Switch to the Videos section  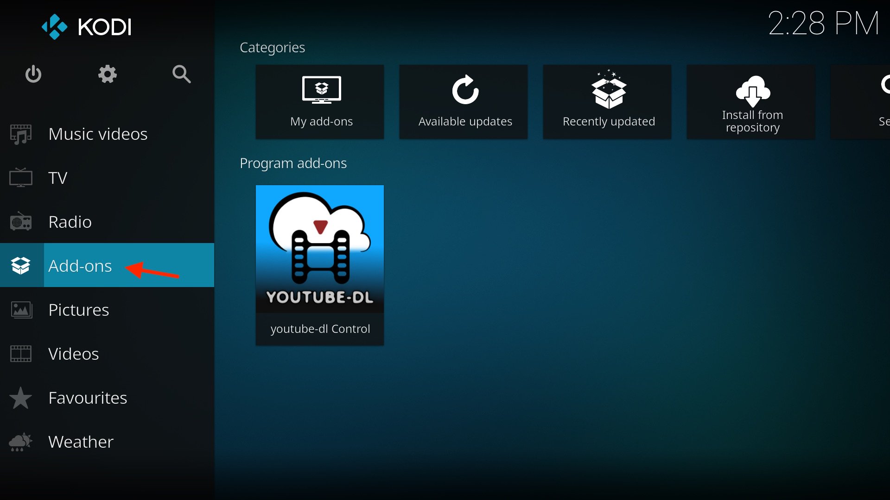coord(73,353)
